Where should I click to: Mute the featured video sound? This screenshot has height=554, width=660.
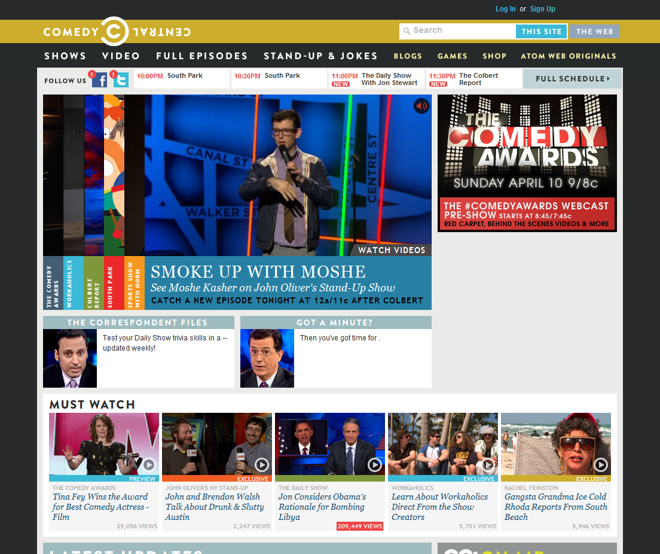(x=421, y=106)
